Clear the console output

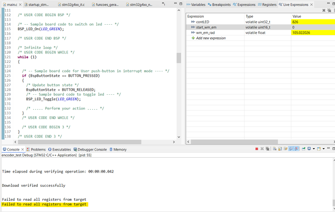point(275,149)
